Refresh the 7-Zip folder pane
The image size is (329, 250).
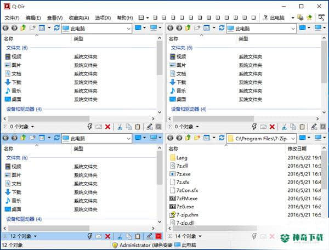pyautogui.click(x=222, y=138)
